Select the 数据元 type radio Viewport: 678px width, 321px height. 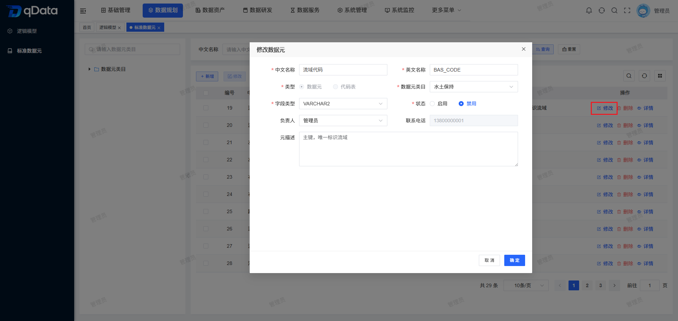click(x=310, y=87)
